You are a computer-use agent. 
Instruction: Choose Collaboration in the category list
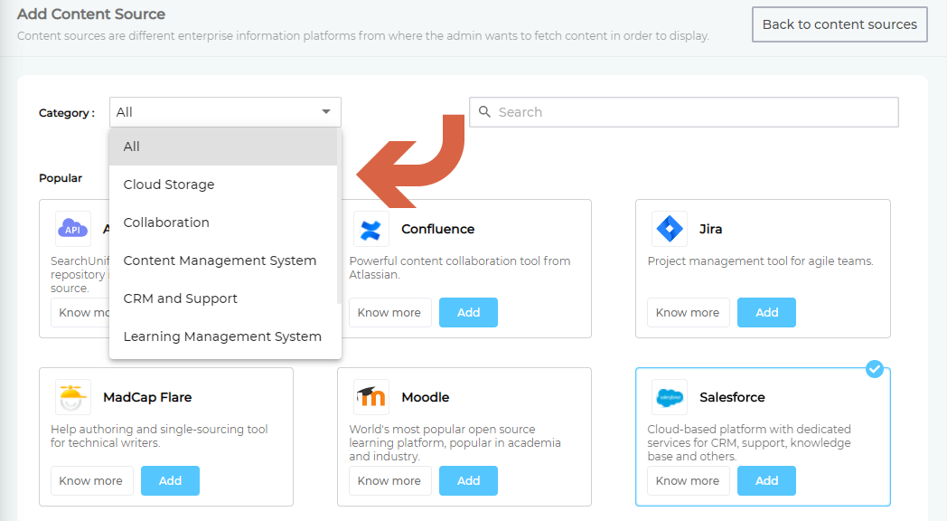tap(166, 223)
